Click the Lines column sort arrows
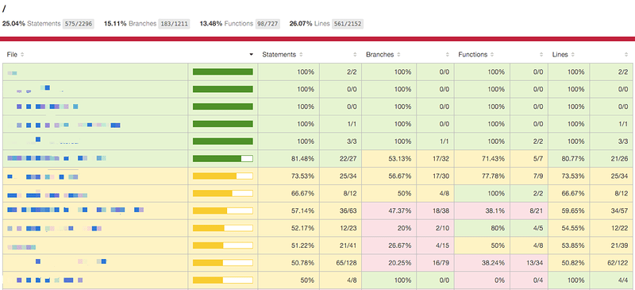This screenshot has width=635, height=290. coord(572,55)
